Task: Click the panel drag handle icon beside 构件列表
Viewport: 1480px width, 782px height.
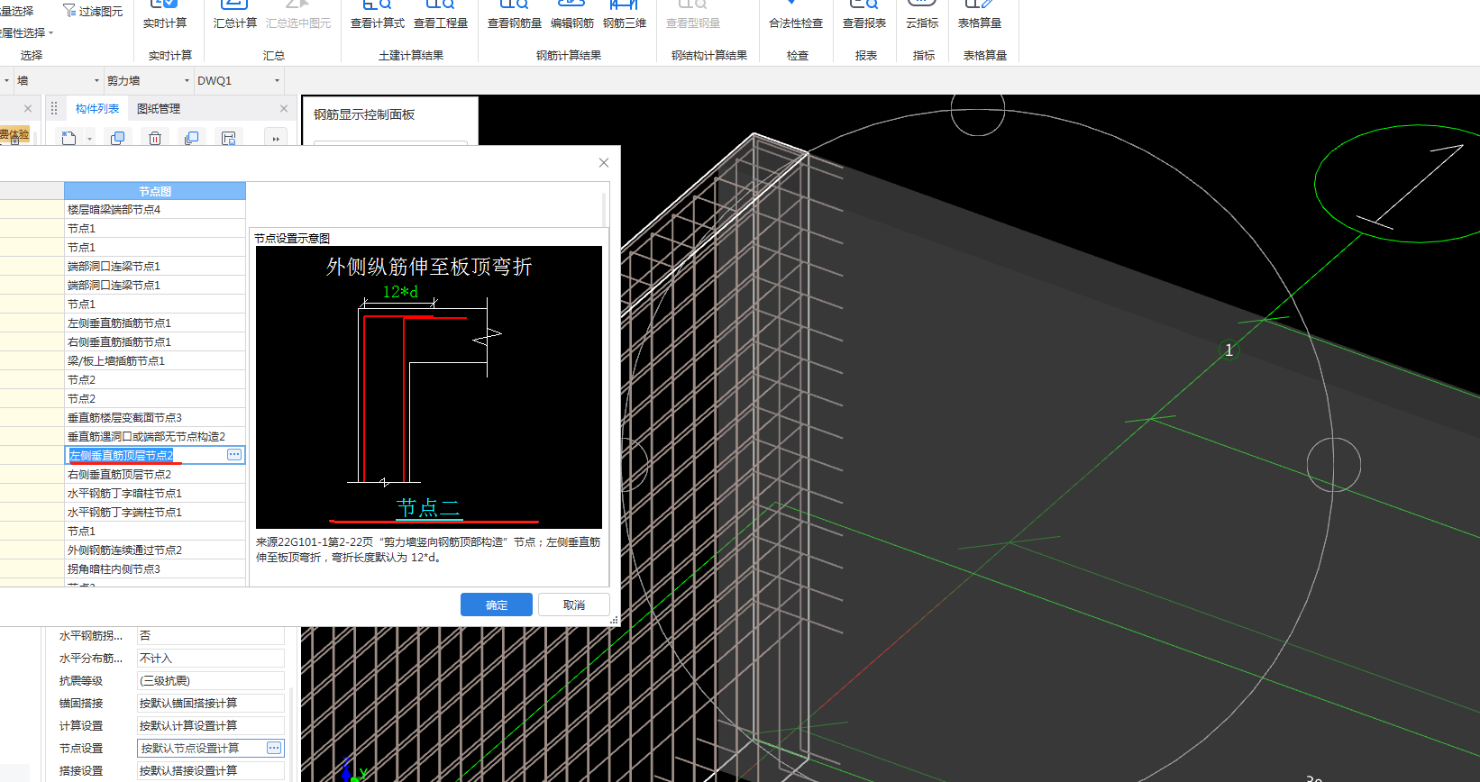Action: click(x=54, y=108)
